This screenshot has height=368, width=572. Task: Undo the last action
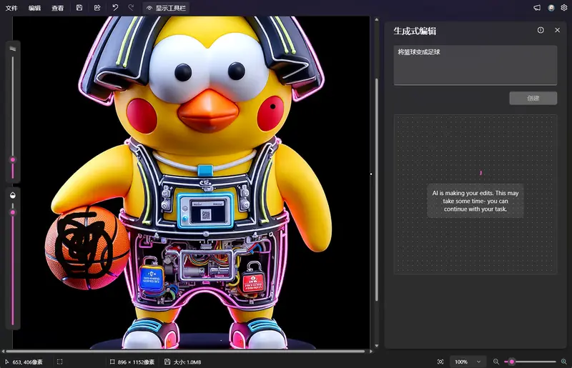115,8
